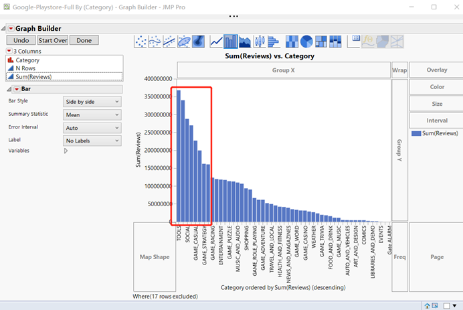463x310 pixels.
Task: Click the 400000000 Y axis tick label
Action: click(x=158, y=79)
